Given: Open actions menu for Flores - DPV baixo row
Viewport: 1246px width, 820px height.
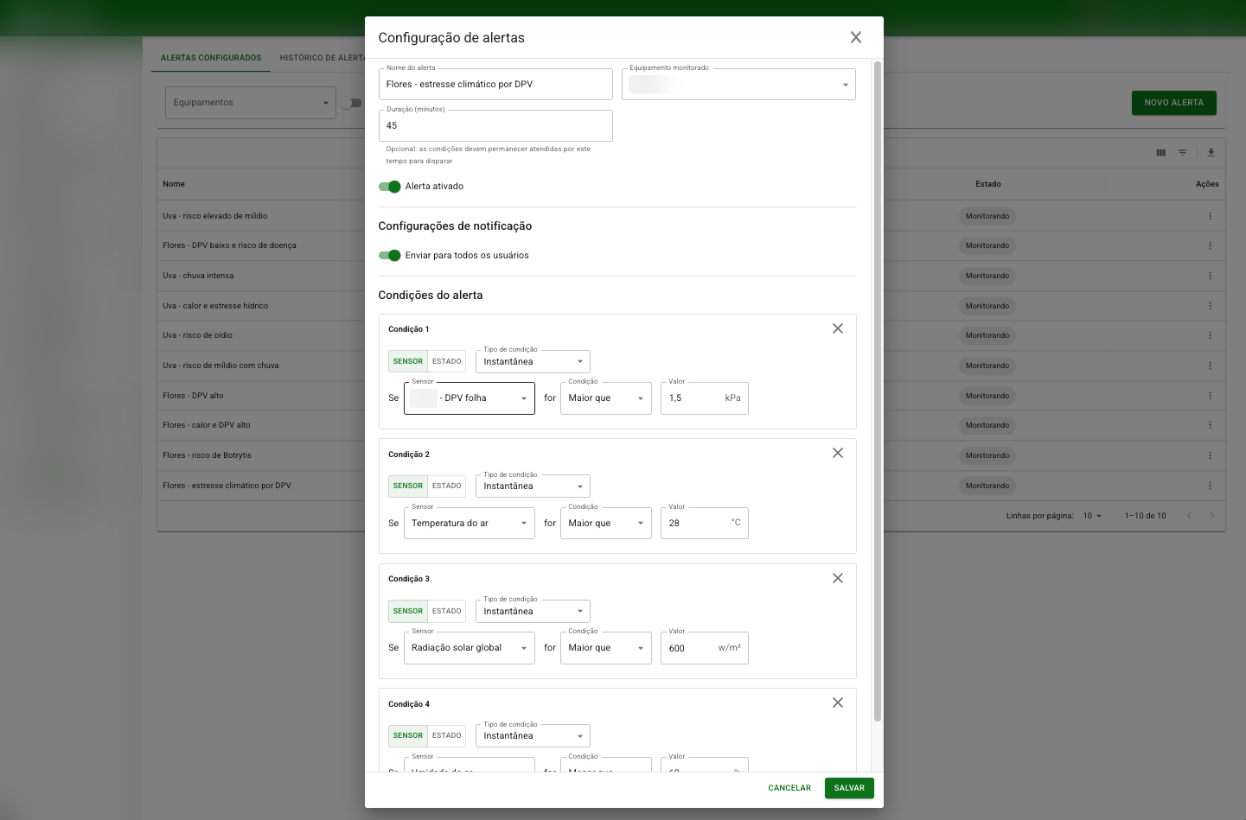Looking at the screenshot, I should 1210,245.
